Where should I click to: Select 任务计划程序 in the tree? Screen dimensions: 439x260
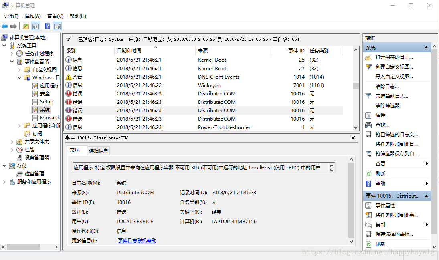pyautogui.click(x=39, y=53)
